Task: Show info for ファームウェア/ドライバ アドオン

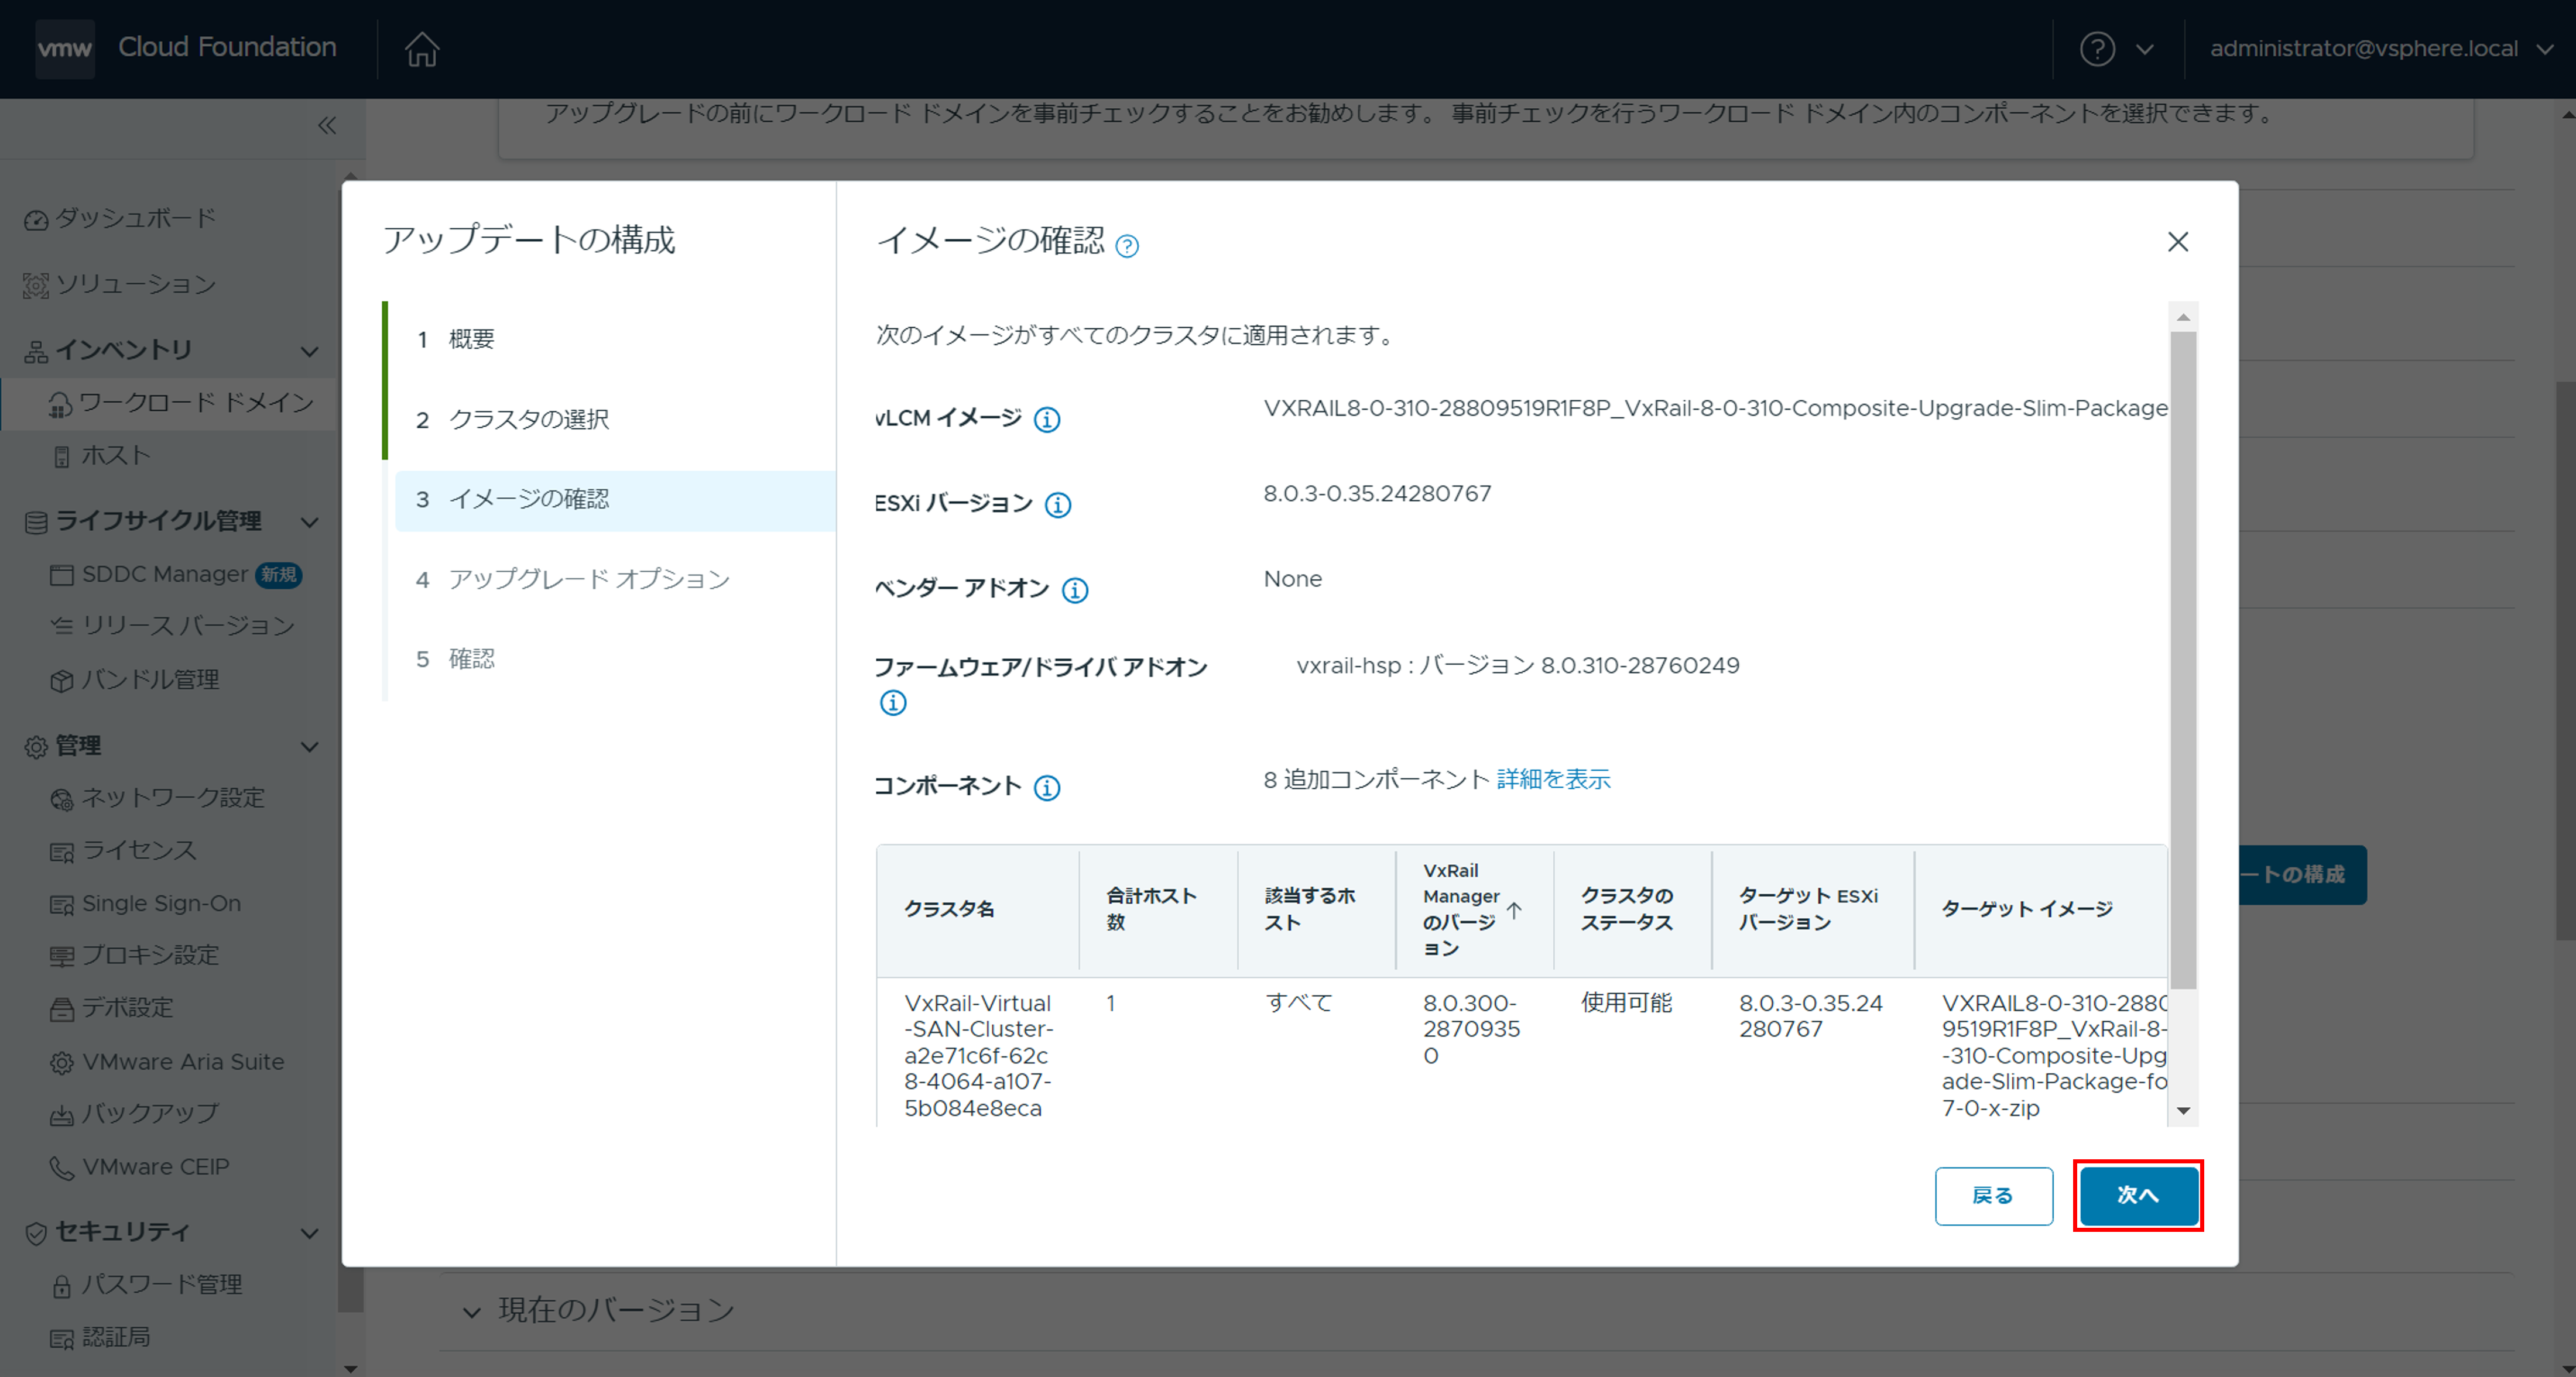Action: click(893, 703)
